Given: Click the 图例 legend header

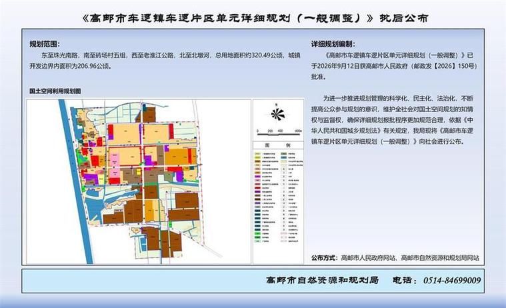Looking at the screenshot, I should click(278, 145).
